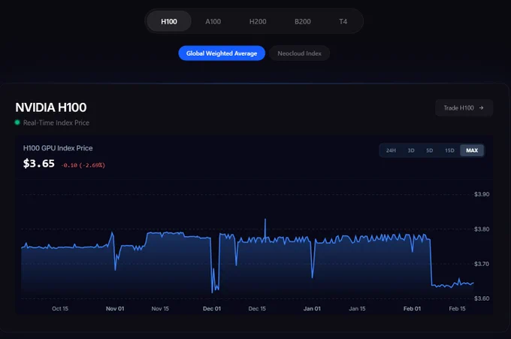Image resolution: width=511 pixels, height=339 pixels.
Task: Switch to the A100 tab
Action: coord(213,22)
